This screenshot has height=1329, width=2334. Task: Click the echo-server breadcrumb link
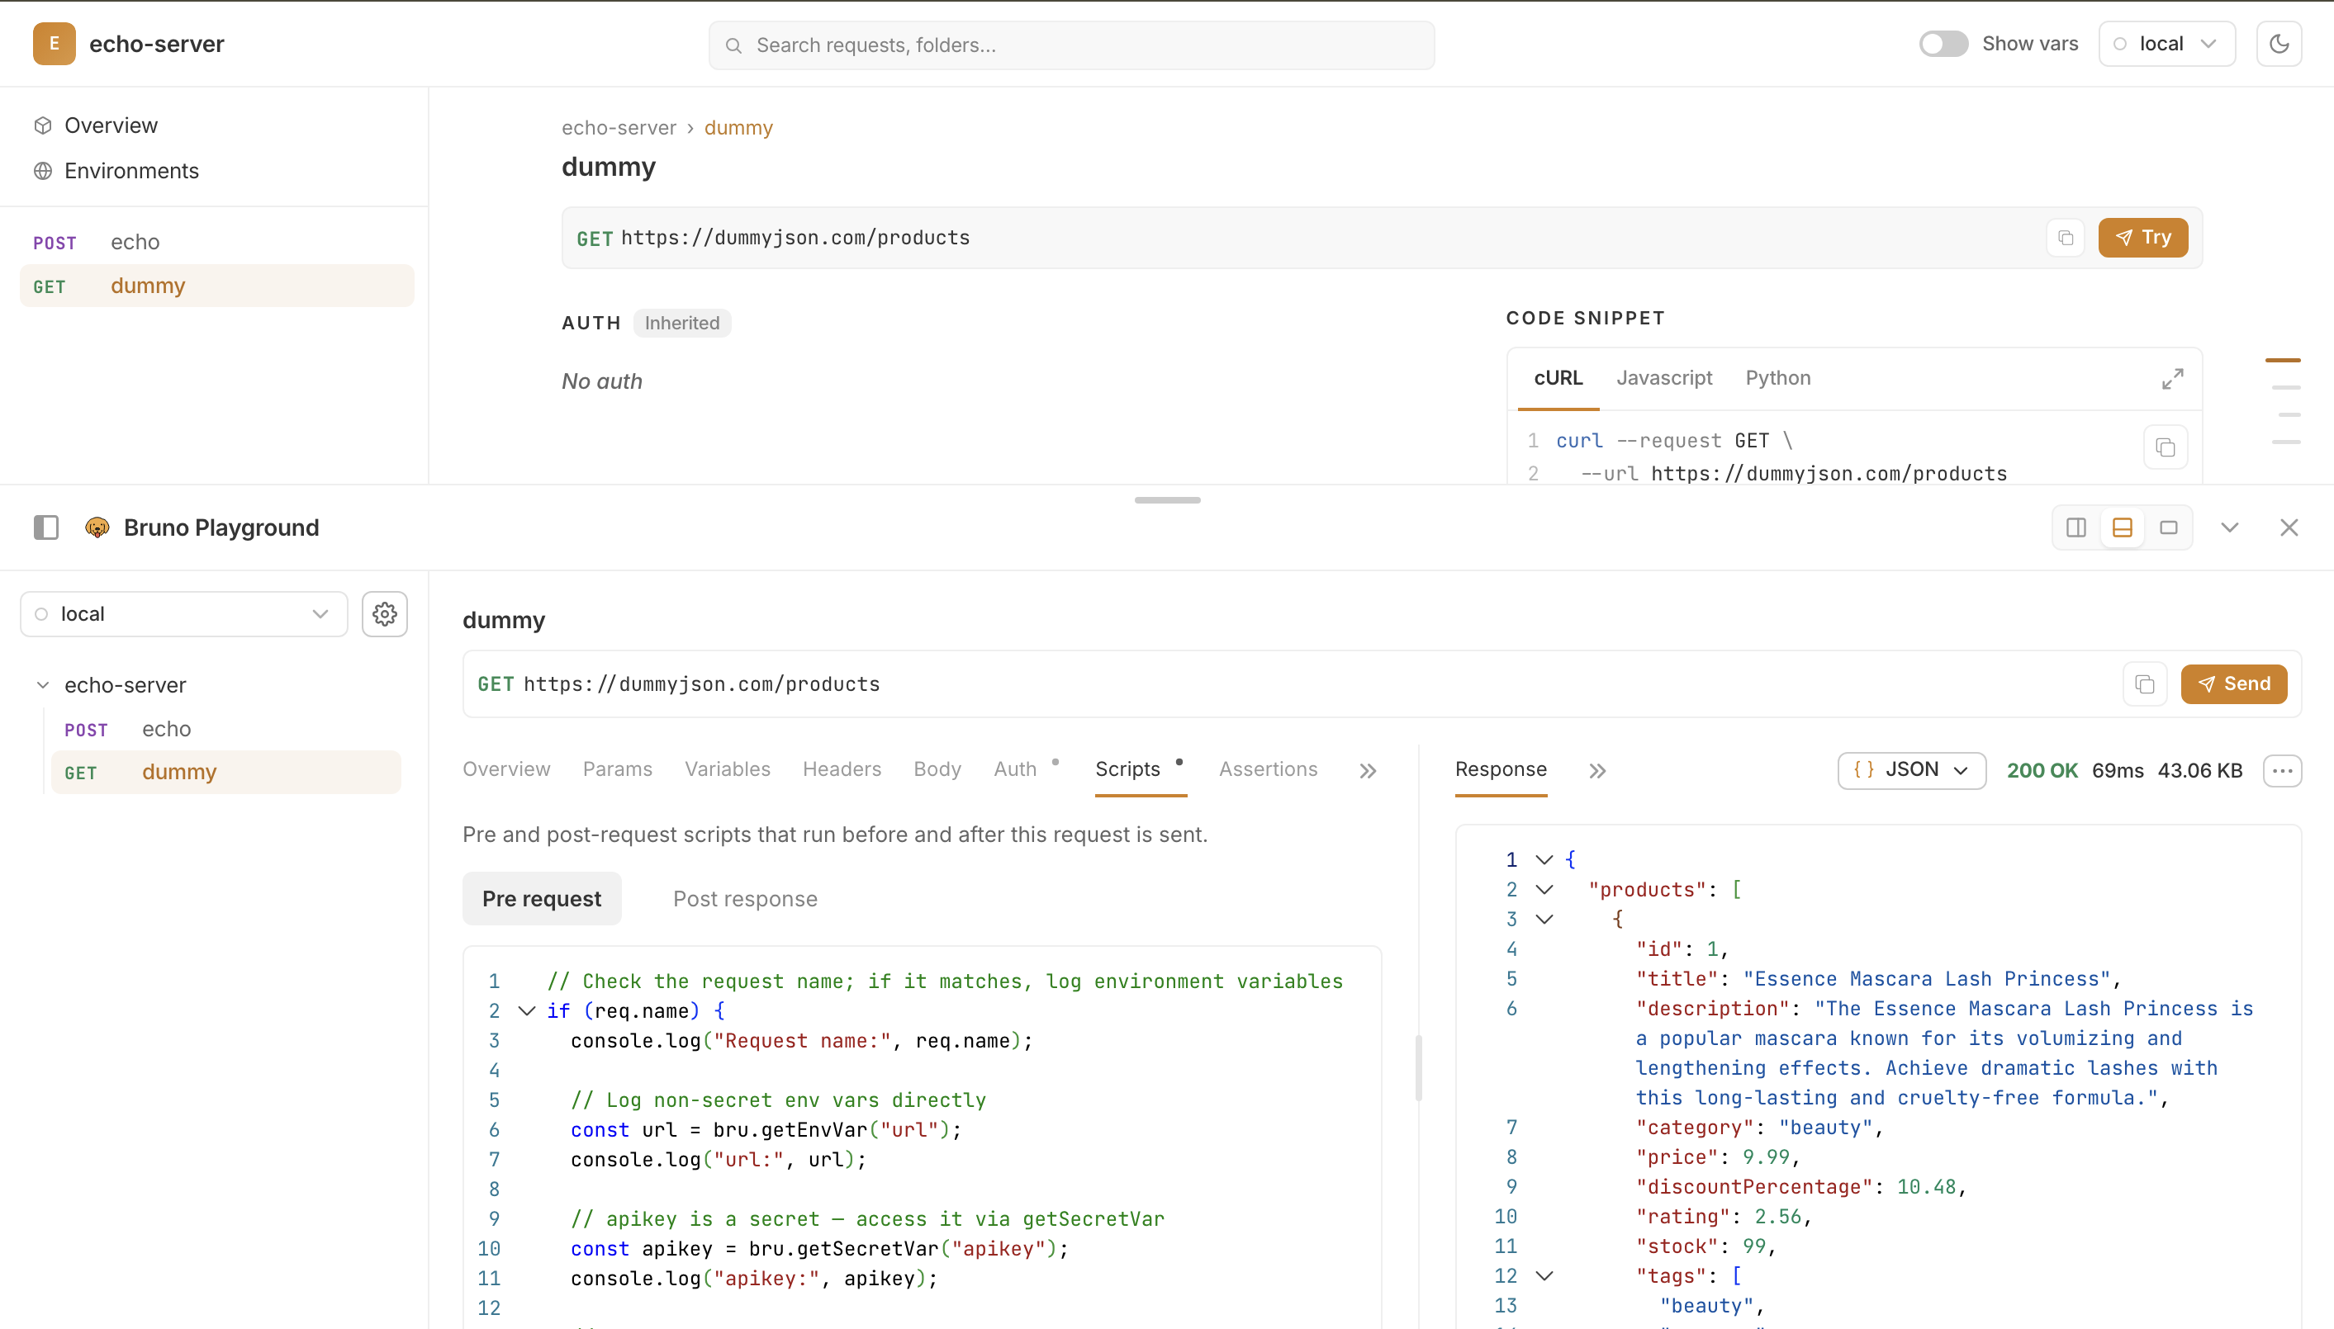619,128
